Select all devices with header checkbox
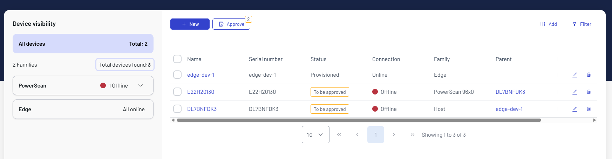This screenshot has height=159, width=612. coord(177,59)
